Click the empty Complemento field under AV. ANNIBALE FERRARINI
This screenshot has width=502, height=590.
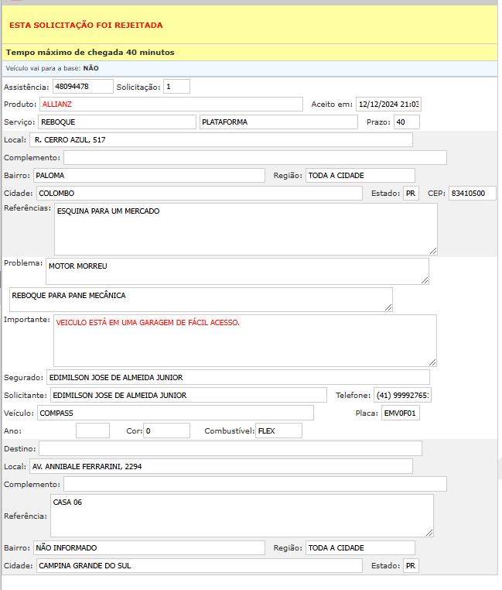tap(255, 484)
